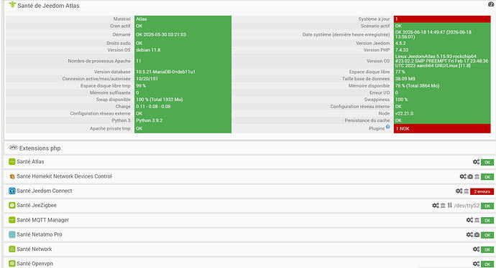
Task: Click the help question mark beside Plugins
Action: click(388, 127)
